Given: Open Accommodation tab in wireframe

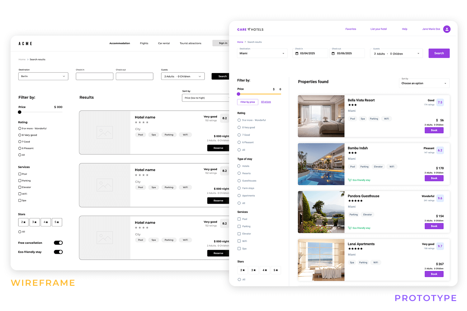Looking at the screenshot, I should point(120,43).
